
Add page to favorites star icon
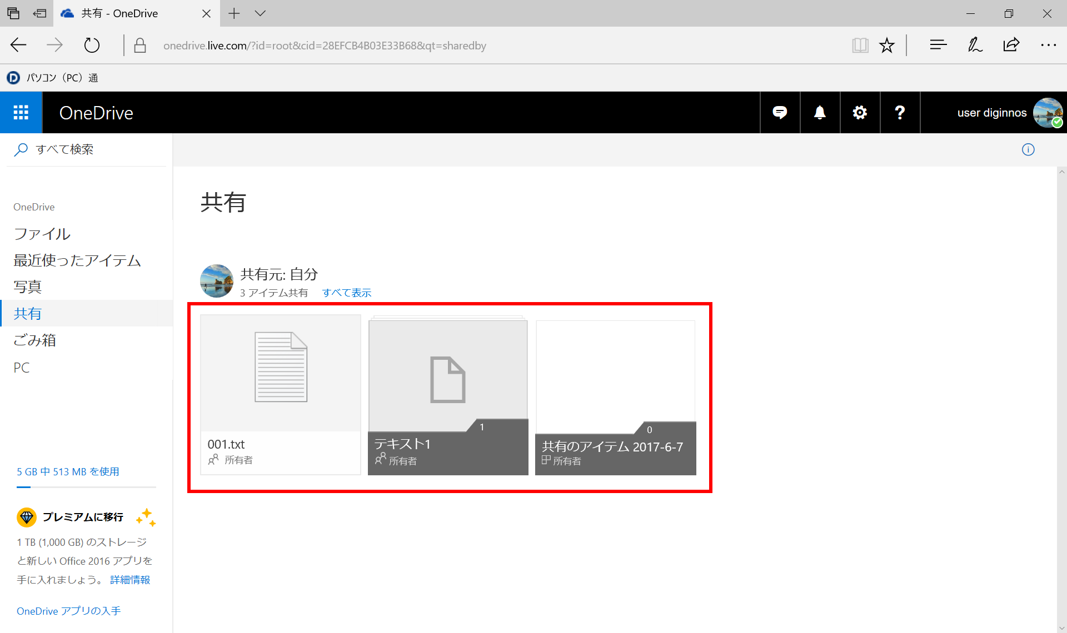[x=887, y=46]
